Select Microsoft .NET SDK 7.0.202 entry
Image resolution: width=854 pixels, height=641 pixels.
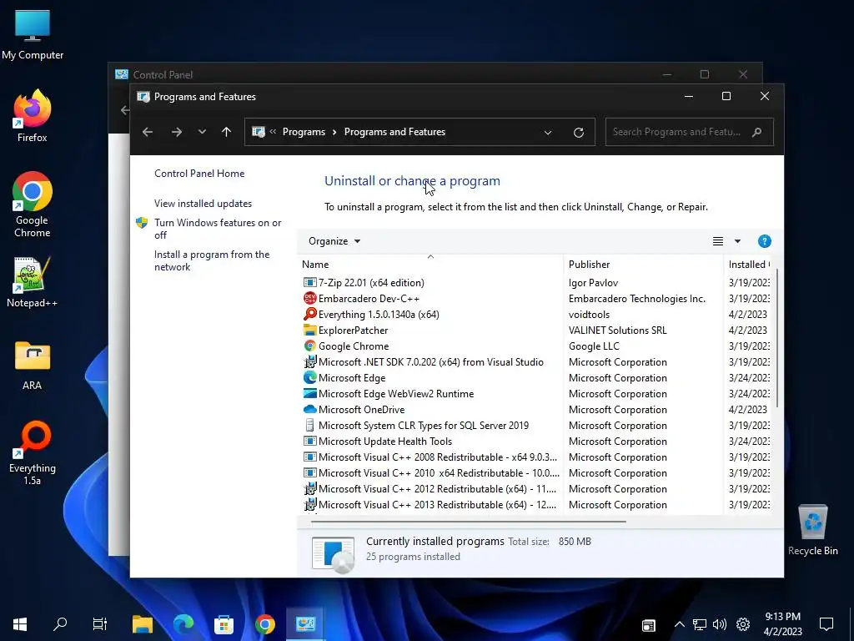(x=536, y=362)
